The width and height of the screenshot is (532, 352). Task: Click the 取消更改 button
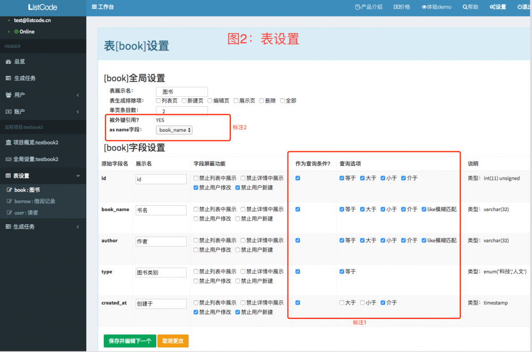click(x=172, y=341)
